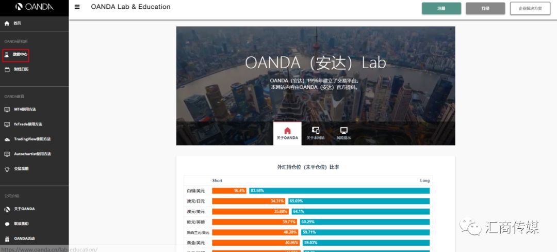Viewport: 557px width, 252px height.
Task: Click the gray 登录 button
Action: click(485, 8)
